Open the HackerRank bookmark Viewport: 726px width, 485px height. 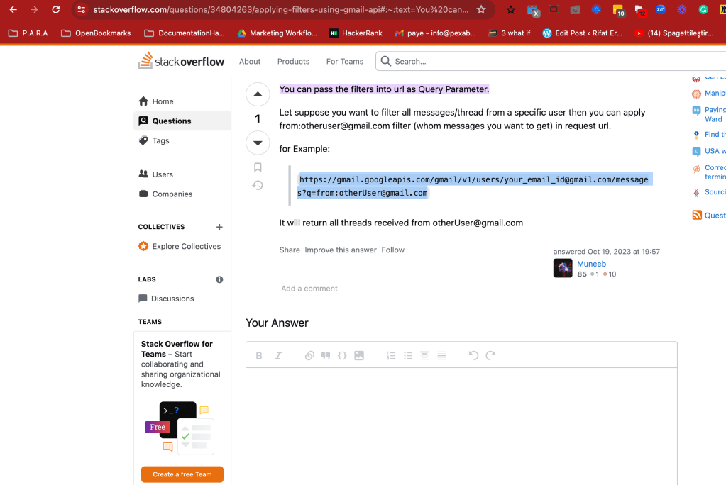(x=356, y=33)
